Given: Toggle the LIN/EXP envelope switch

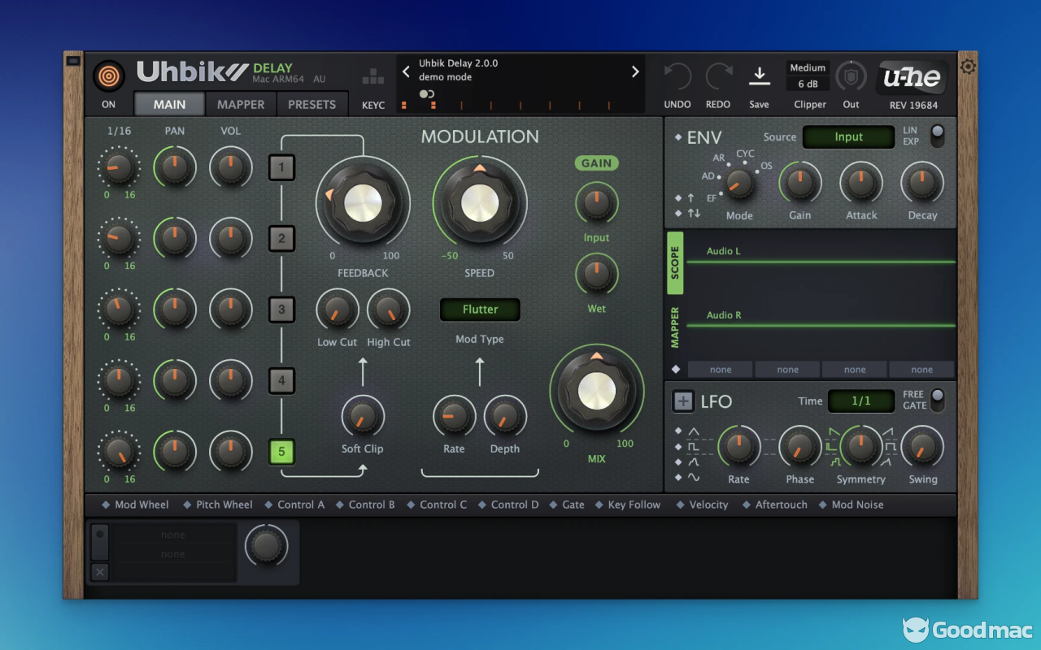Looking at the screenshot, I should click(938, 135).
